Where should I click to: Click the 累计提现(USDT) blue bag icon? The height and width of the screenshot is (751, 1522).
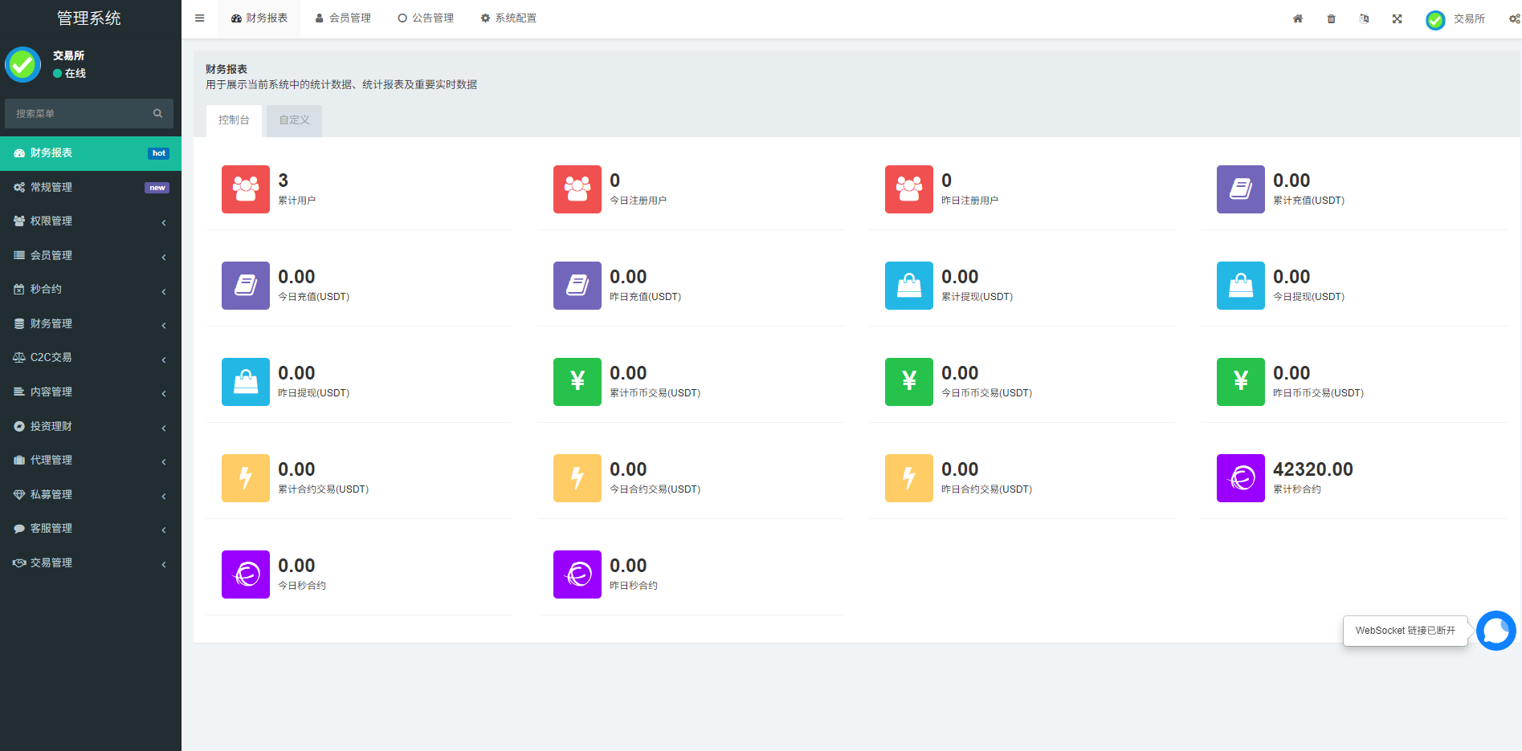(909, 286)
